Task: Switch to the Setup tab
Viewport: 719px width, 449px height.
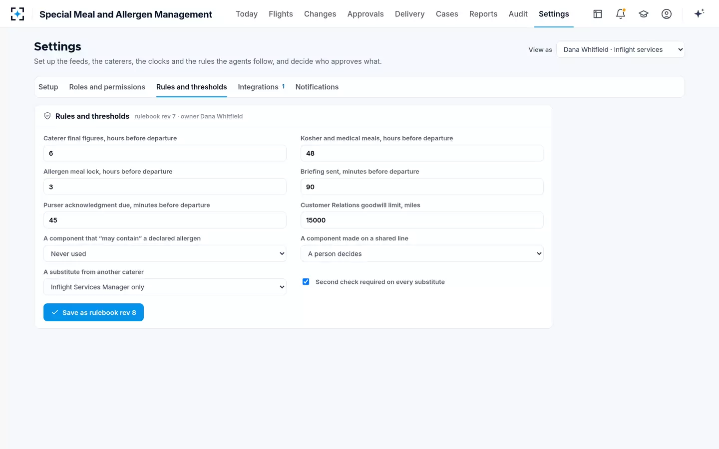Action: click(48, 87)
